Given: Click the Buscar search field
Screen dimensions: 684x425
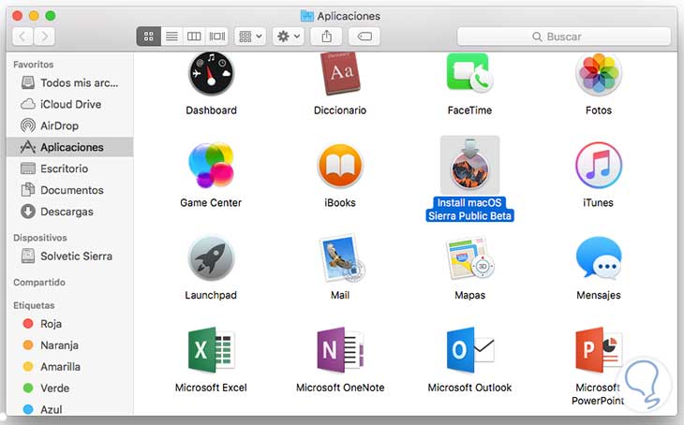Looking at the screenshot, I should (564, 37).
